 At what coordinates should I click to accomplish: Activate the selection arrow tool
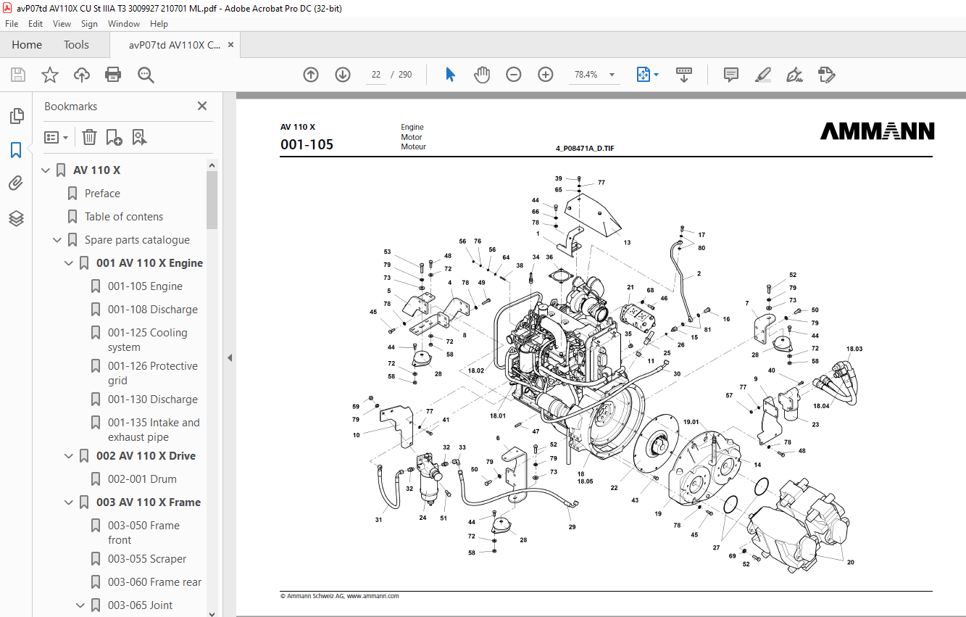[450, 75]
